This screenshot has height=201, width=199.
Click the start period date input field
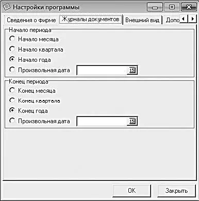click(102, 70)
